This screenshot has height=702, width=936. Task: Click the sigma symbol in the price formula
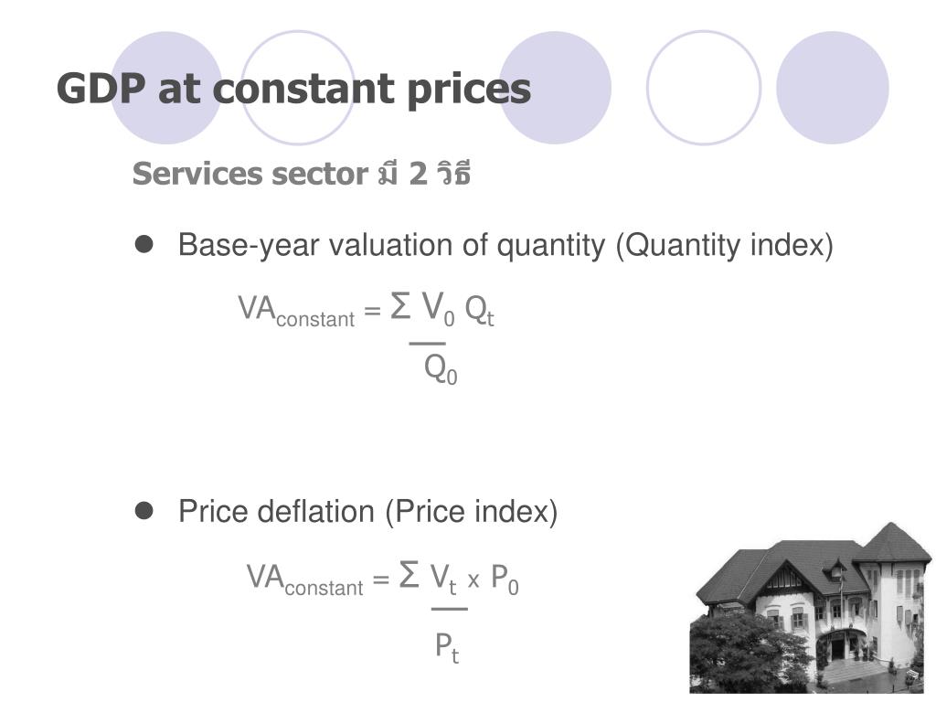click(409, 574)
